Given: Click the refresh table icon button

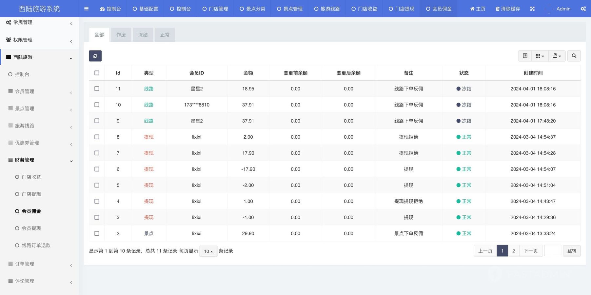Looking at the screenshot, I should (x=95, y=56).
